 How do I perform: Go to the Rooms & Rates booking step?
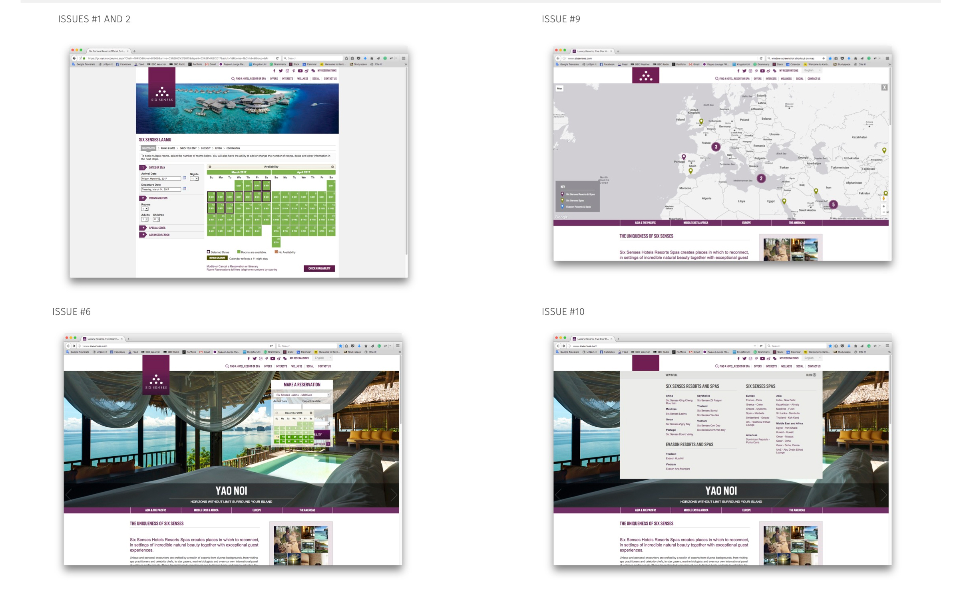click(x=168, y=148)
